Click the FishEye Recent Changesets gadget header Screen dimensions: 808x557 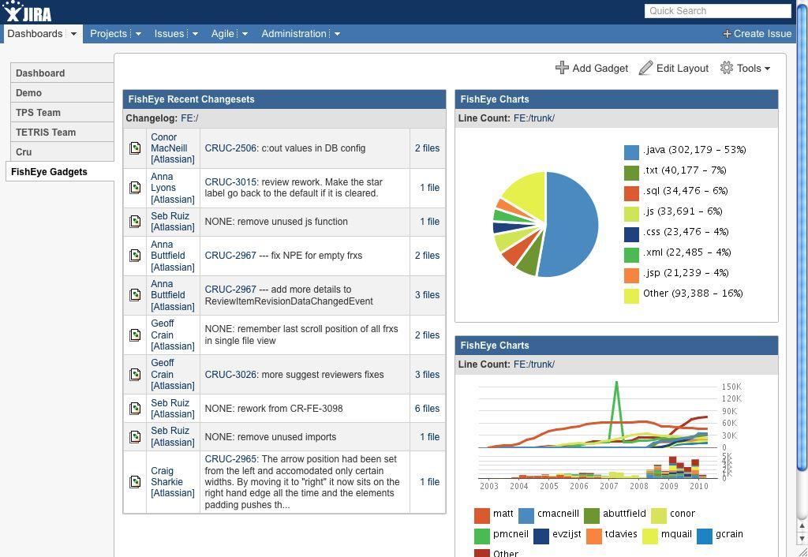tap(284, 99)
